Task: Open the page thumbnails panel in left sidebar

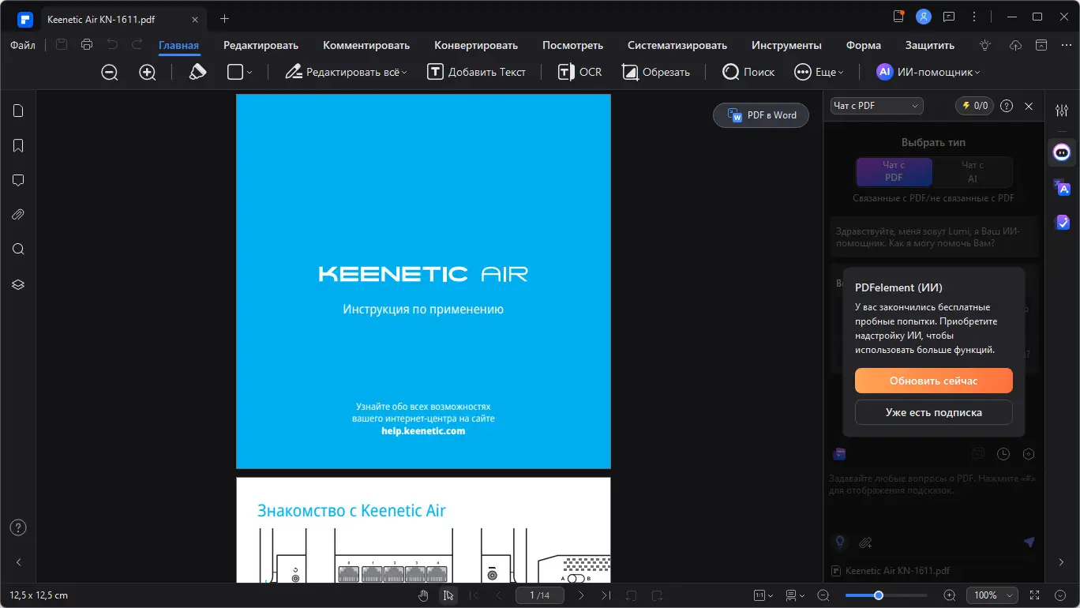Action: (18, 111)
